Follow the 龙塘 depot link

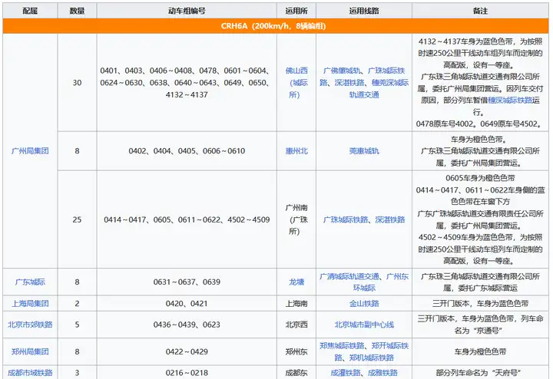pos(296,282)
